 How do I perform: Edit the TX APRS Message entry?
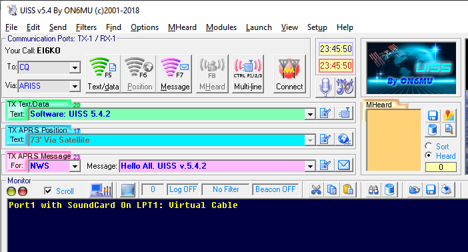coord(325,165)
